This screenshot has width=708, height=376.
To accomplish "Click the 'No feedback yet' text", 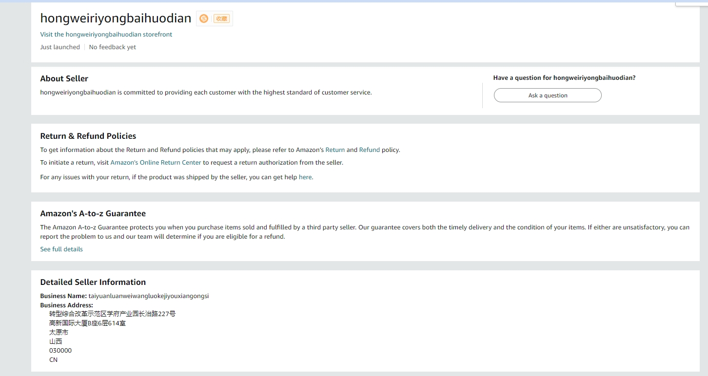I will click(113, 47).
